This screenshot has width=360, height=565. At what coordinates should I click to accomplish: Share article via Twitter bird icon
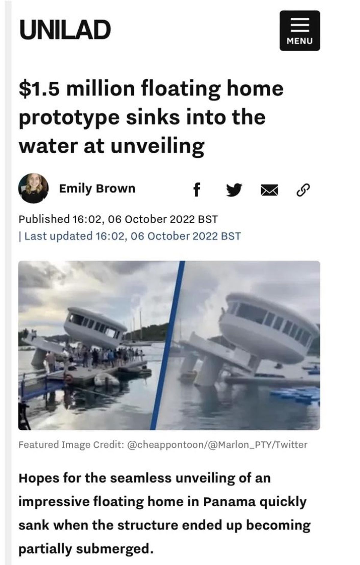[x=234, y=190]
